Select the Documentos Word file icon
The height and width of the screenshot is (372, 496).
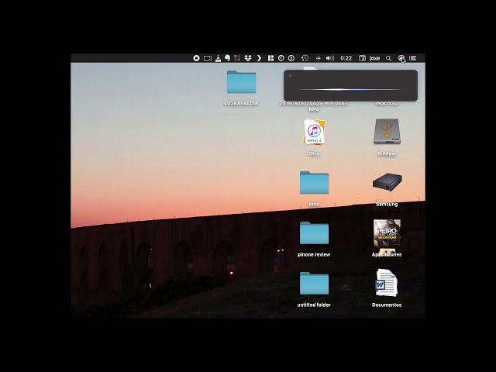tap(387, 283)
